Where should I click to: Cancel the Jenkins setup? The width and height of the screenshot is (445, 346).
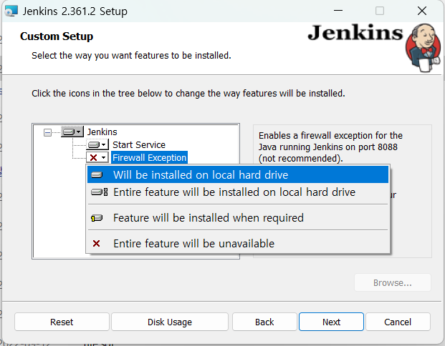click(398, 322)
